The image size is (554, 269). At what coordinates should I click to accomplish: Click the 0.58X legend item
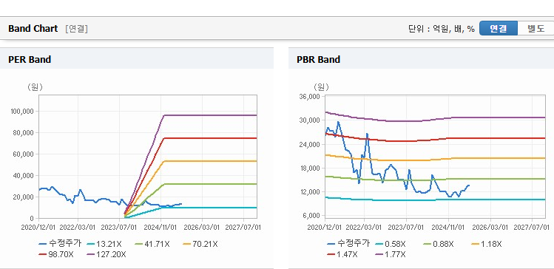tap(391, 244)
